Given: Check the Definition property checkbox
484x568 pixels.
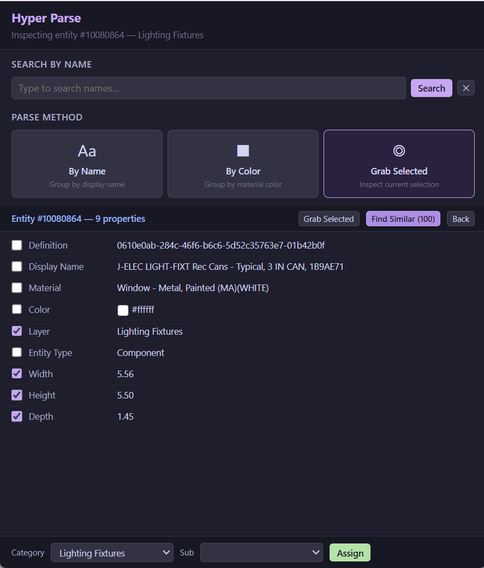Looking at the screenshot, I should (17, 245).
